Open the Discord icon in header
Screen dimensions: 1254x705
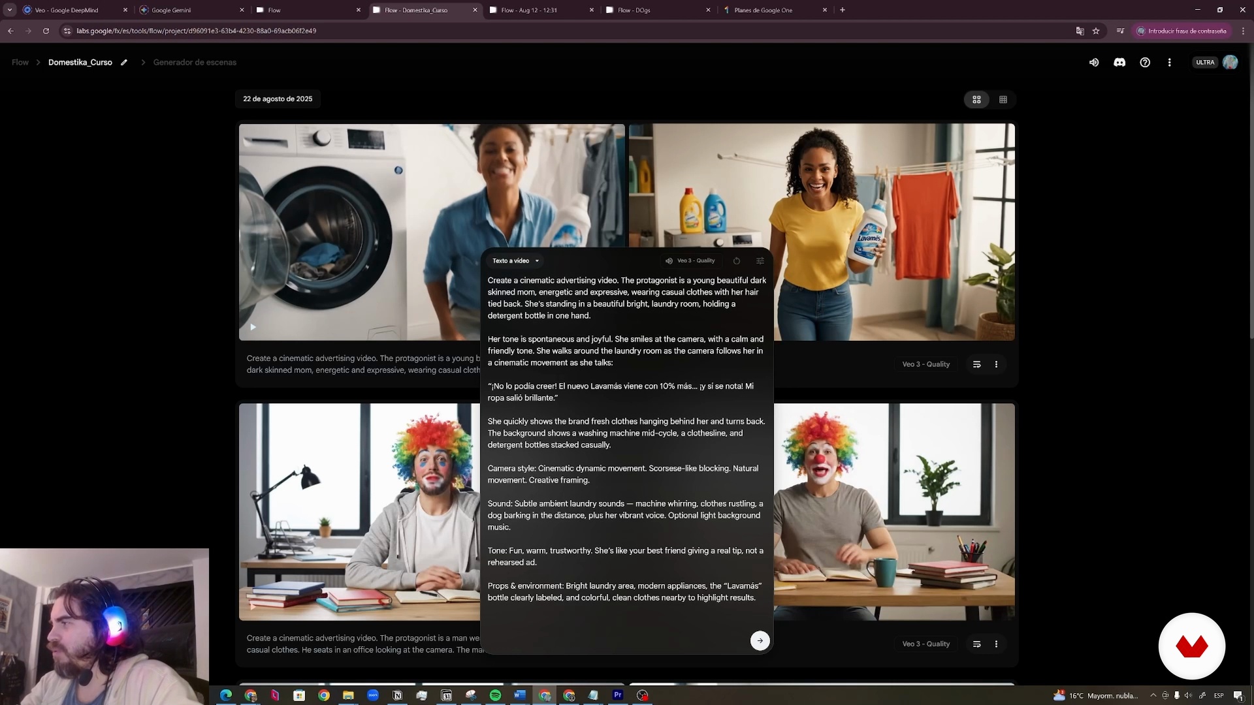coord(1119,63)
